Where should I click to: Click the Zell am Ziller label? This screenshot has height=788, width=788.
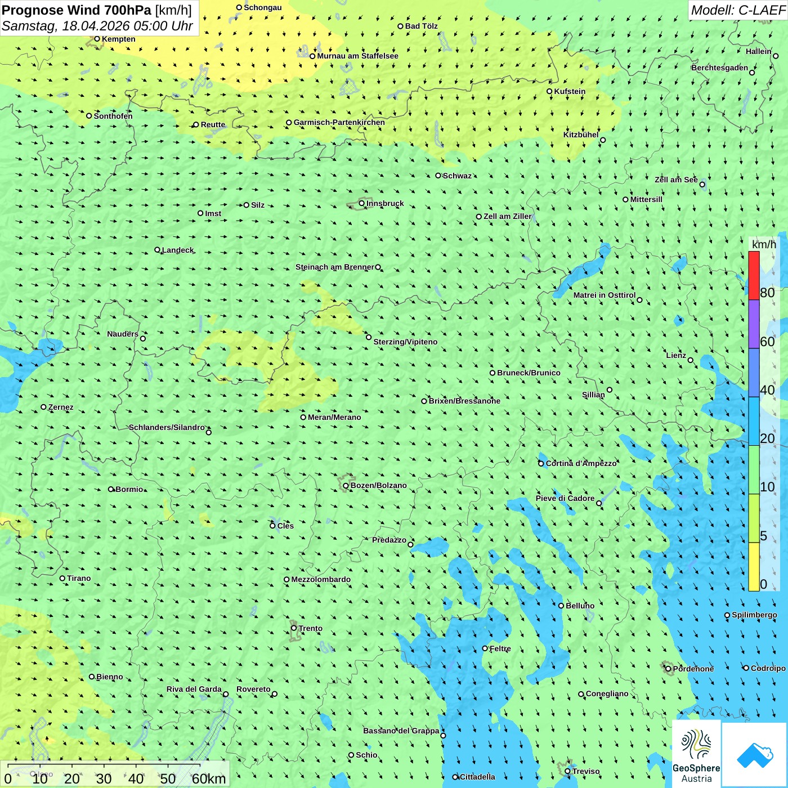[508, 216]
